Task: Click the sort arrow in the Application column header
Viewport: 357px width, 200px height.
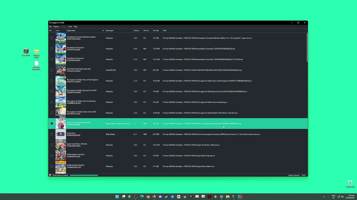Action: tap(103, 31)
